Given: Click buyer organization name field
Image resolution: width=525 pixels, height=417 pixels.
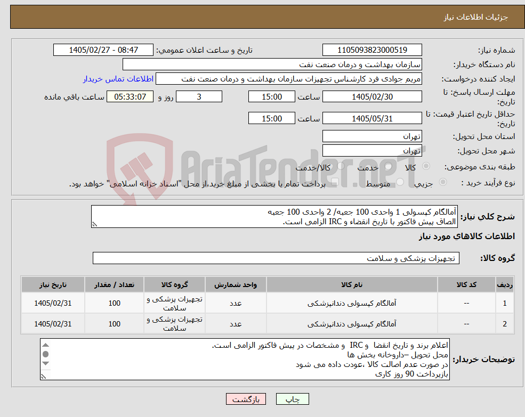Looking at the screenshot, I should 272,64.
